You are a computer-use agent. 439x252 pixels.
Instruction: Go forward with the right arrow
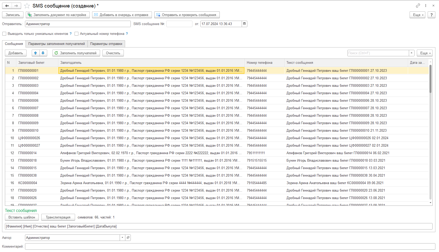click(16, 6)
